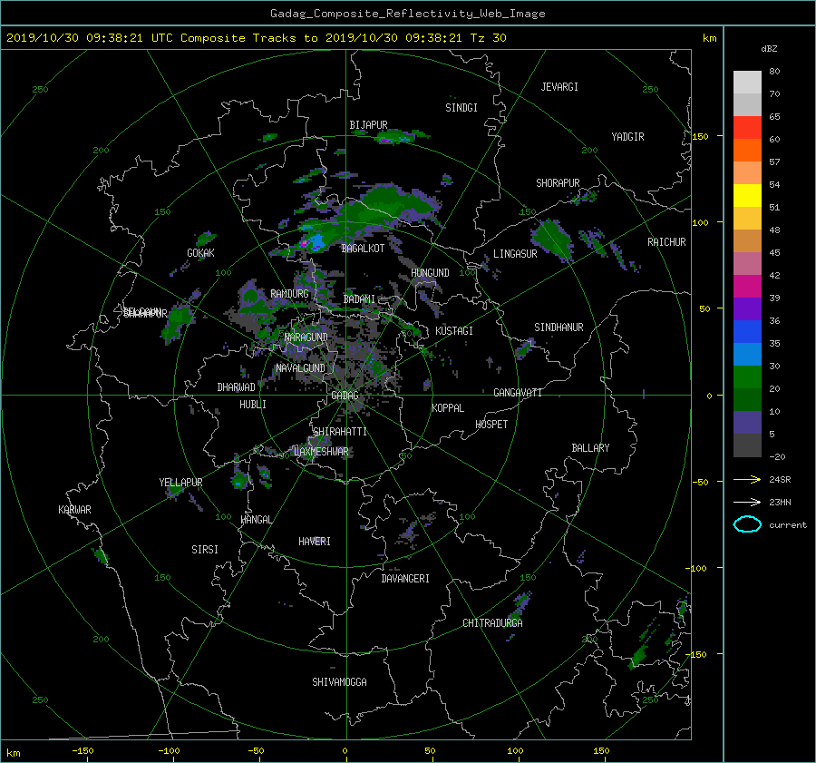Viewport: 816px width, 763px height.
Task: Click the CHITRADURGA city label
Action: tap(492, 623)
